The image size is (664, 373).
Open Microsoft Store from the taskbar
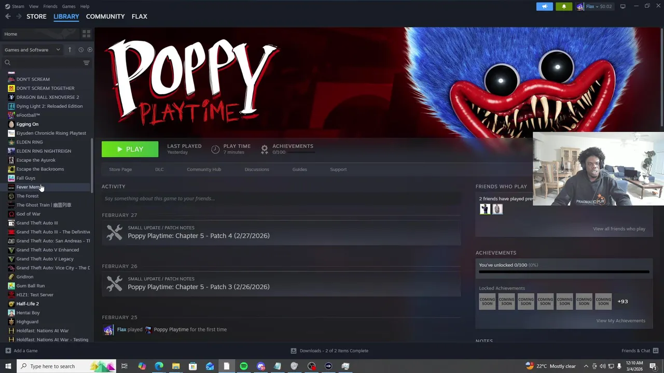192,366
